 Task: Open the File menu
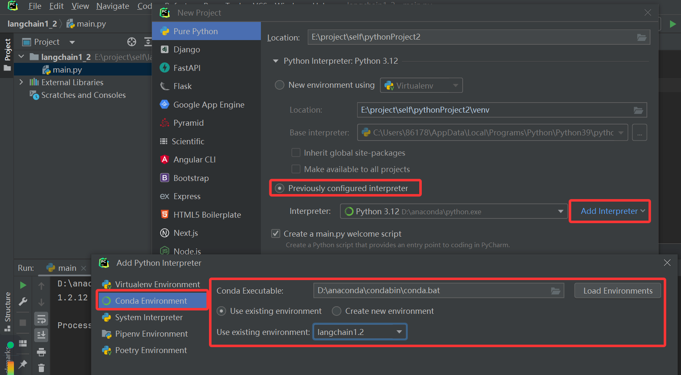coord(35,6)
